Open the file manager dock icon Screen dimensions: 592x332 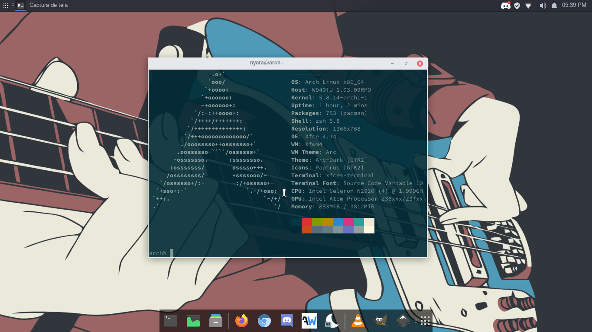216,321
